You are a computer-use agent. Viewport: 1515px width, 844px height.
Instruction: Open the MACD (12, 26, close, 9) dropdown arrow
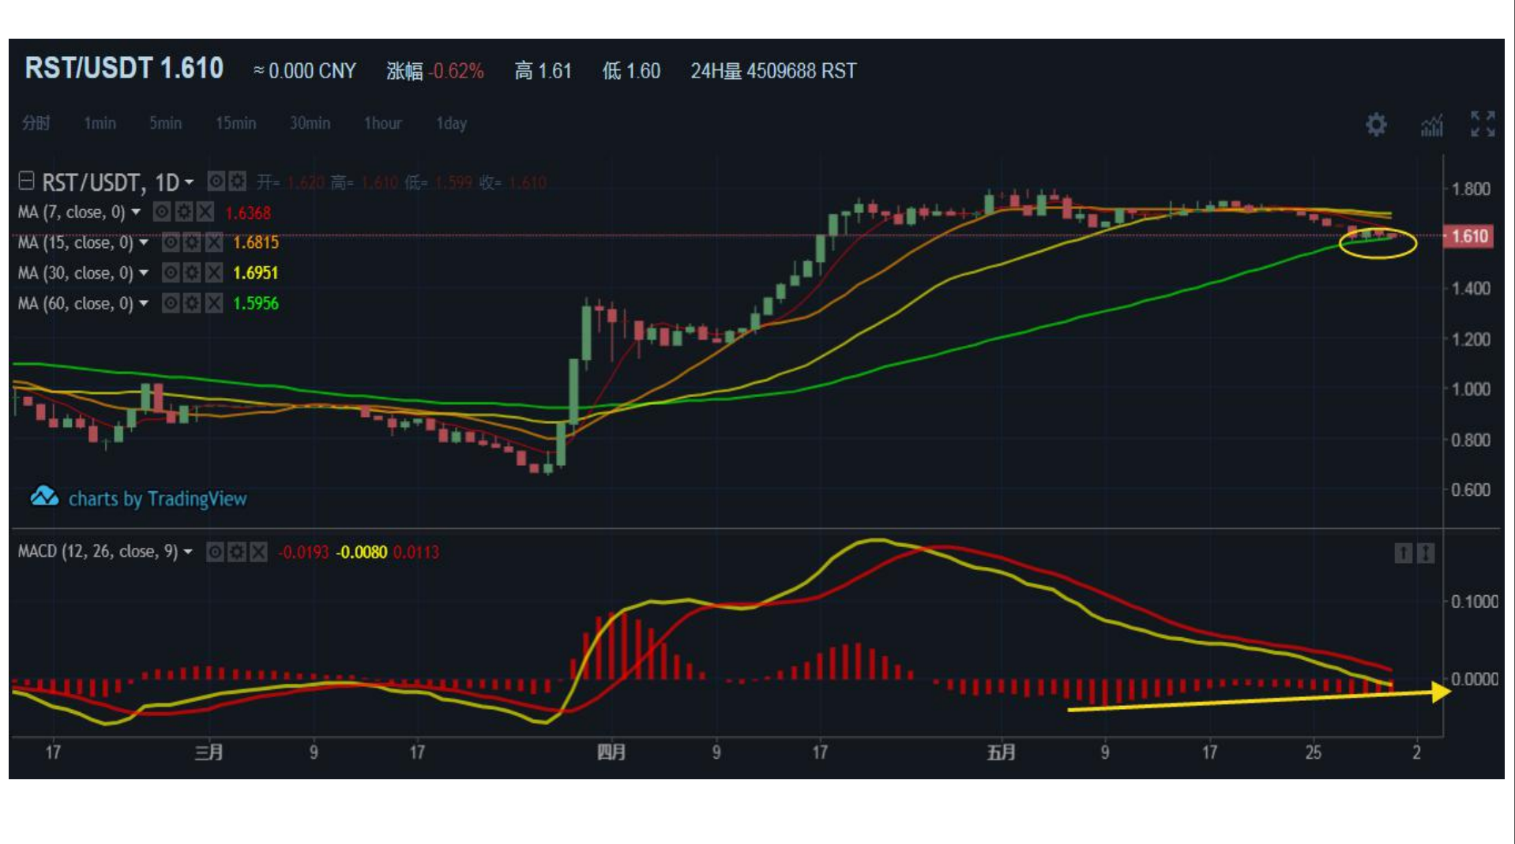(x=188, y=551)
